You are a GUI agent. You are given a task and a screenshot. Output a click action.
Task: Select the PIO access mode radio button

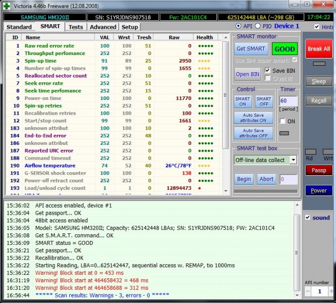(x=258, y=26)
